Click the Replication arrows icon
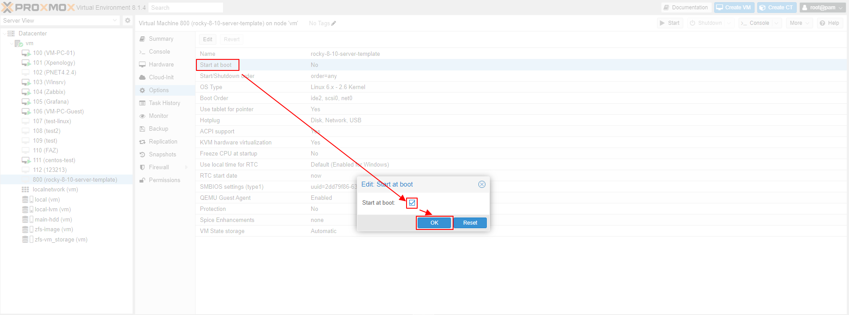The image size is (849, 315). pyautogui.click(x=142, y=142)
